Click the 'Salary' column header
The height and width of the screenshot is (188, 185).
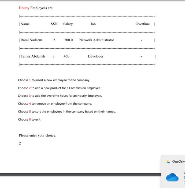[x=68, y=24]
